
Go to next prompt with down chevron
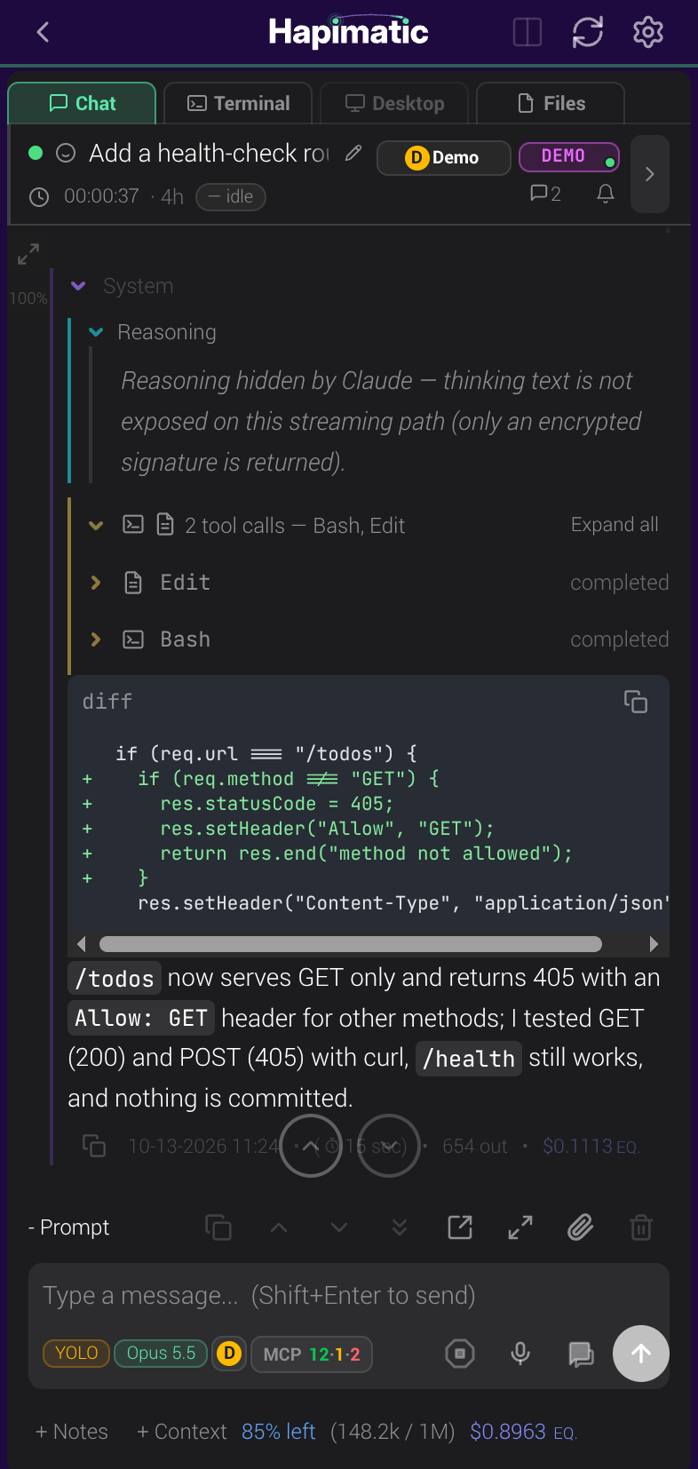(339, 1227)
